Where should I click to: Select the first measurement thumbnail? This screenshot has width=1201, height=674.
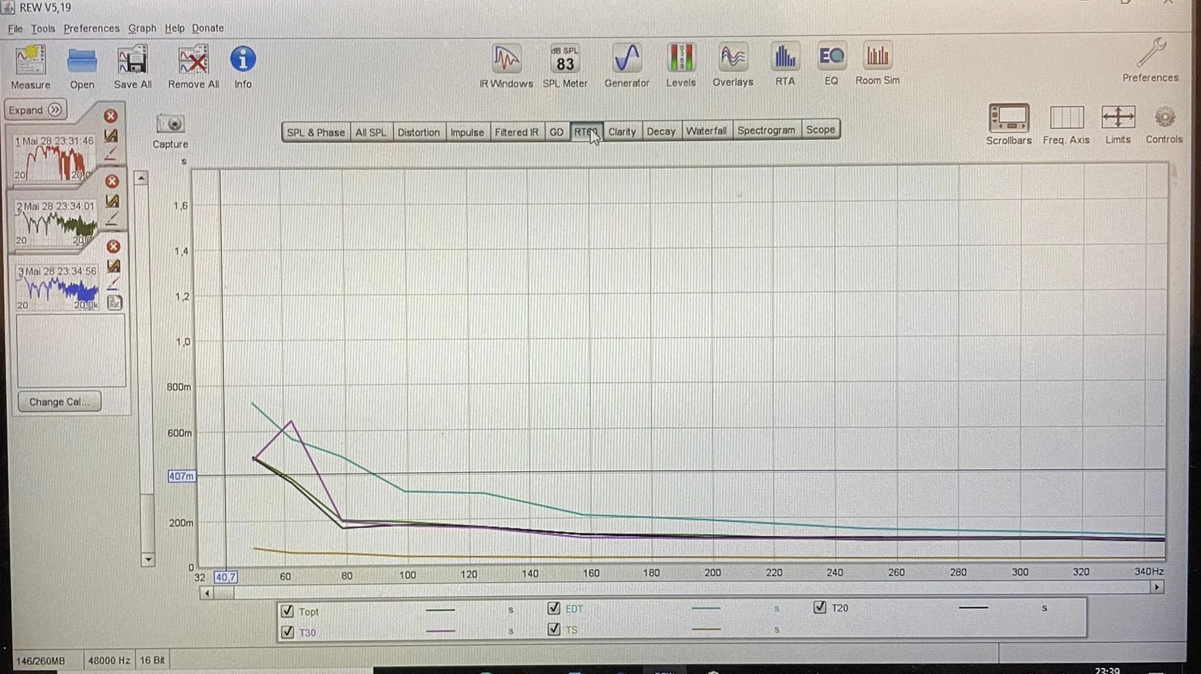pyautogui.click(x=54, y=158)
